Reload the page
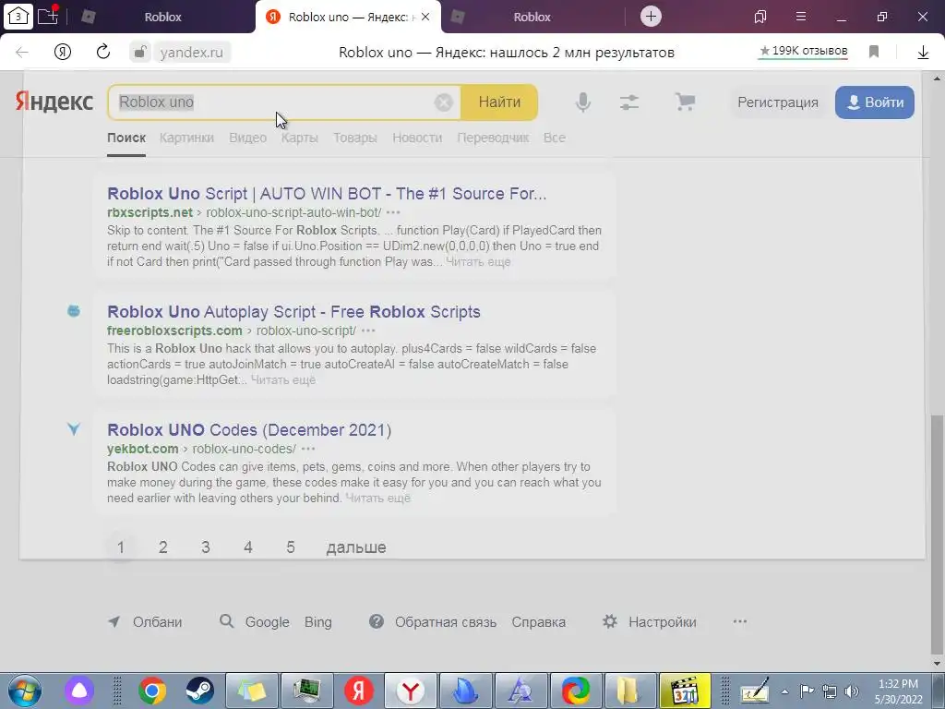Image resolution: width=945 pixels, height=709 pixels. point(103,52)
